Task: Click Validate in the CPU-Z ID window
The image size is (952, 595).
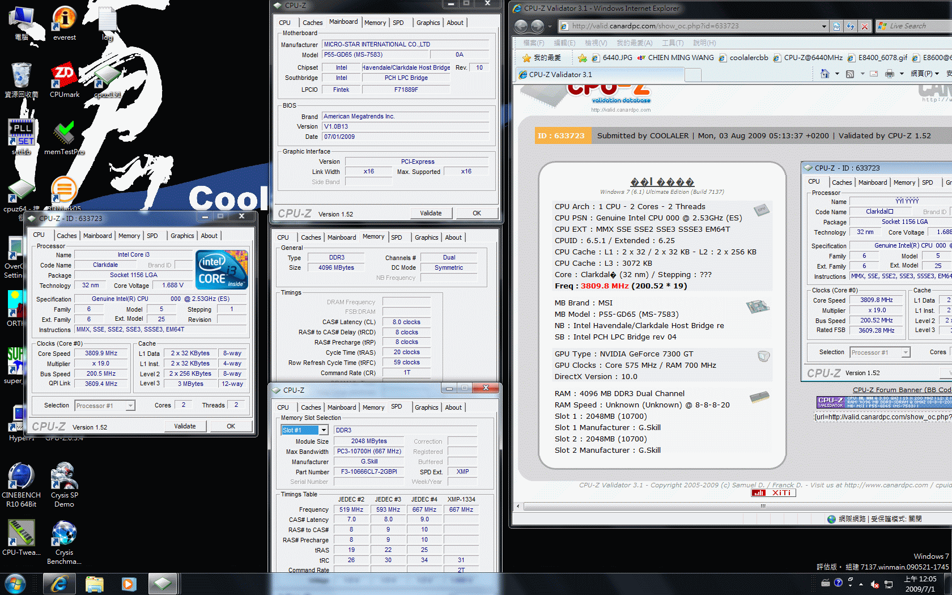Action: (185, 426)
